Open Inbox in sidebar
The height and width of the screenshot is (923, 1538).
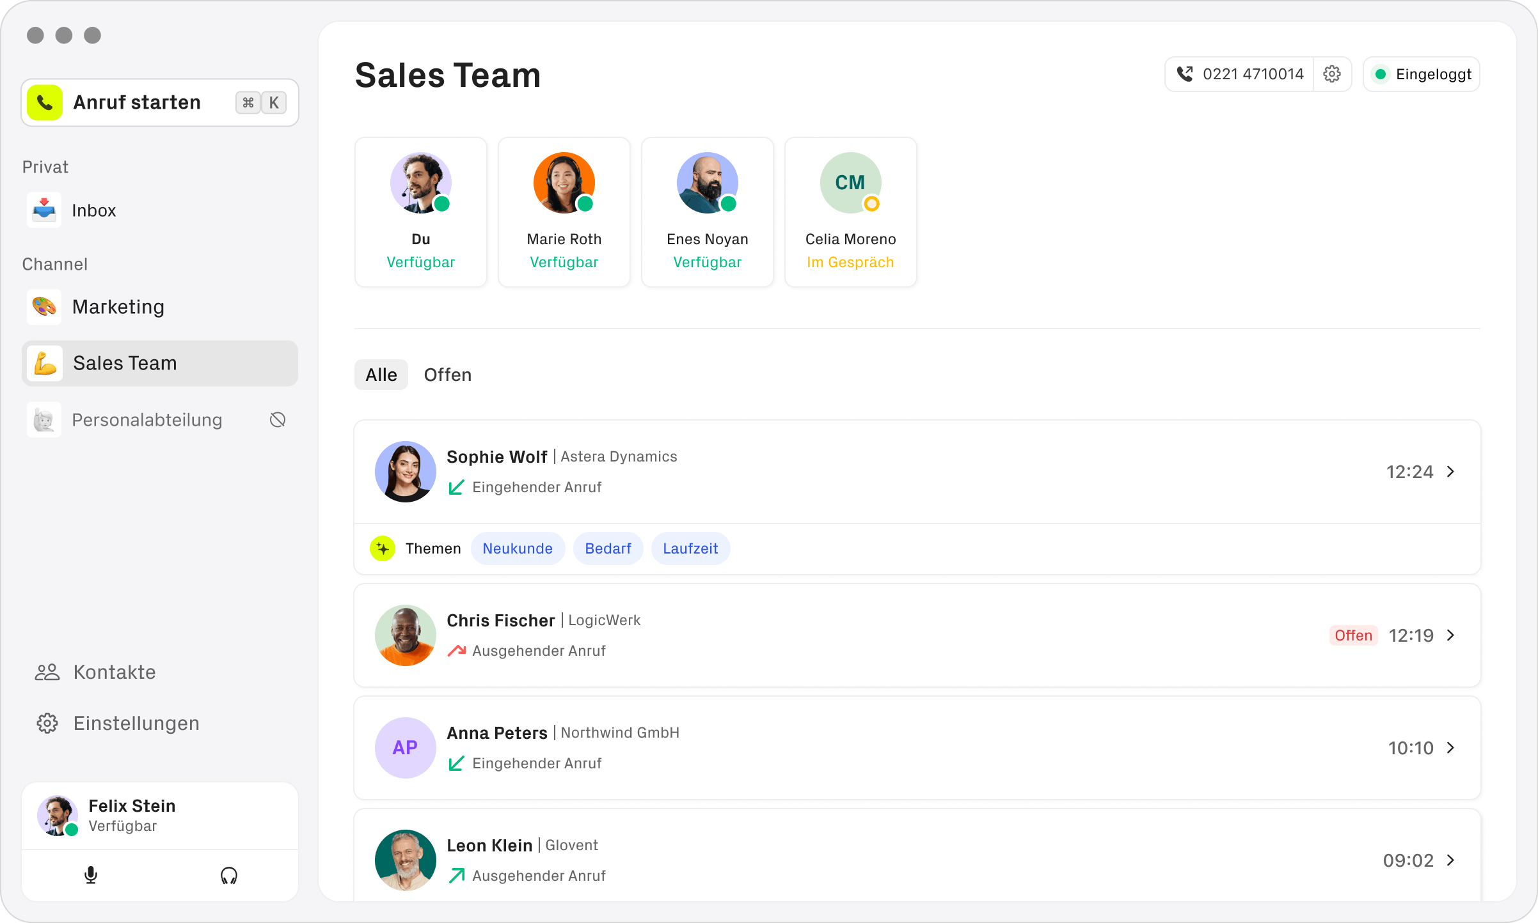point(93,210)
